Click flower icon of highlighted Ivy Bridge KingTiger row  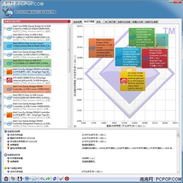10,72
